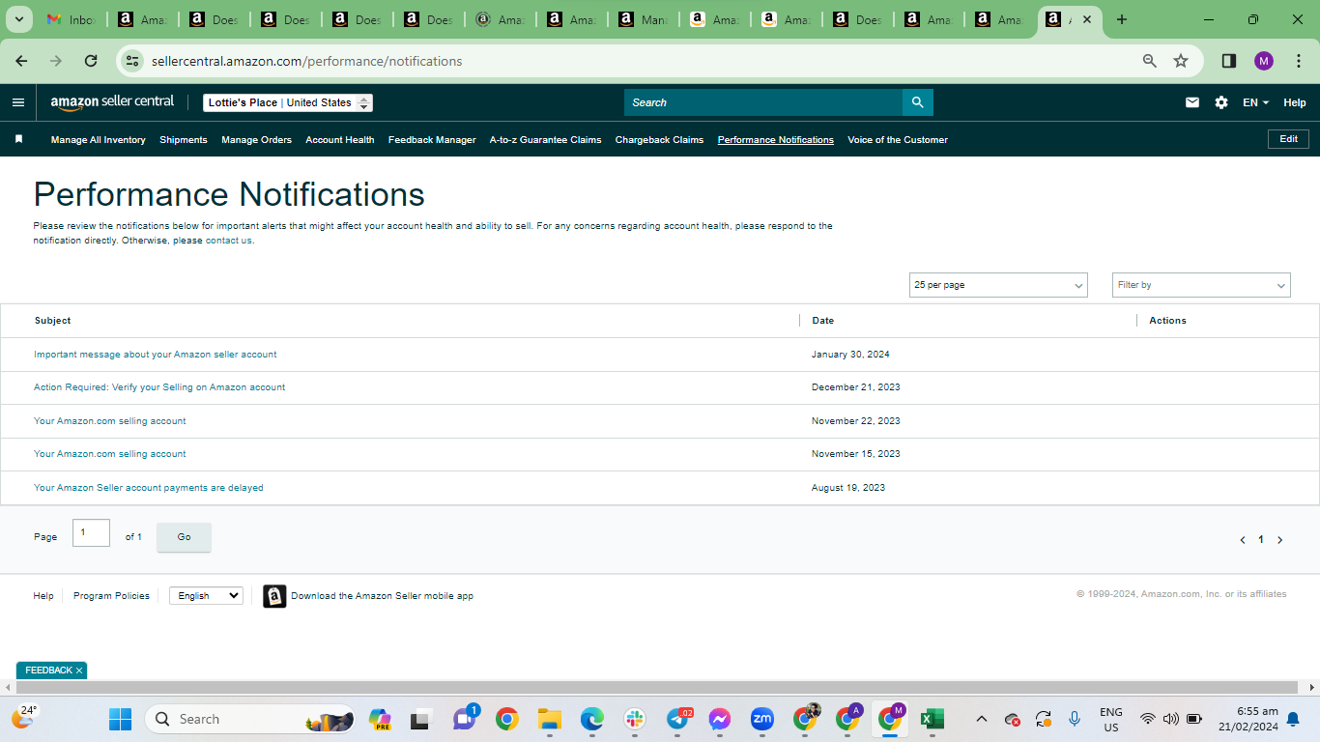
Task: Click the bookmark flag icon beside Manage All Inventory
Action: pyautogui.click(x=18, y=140)
